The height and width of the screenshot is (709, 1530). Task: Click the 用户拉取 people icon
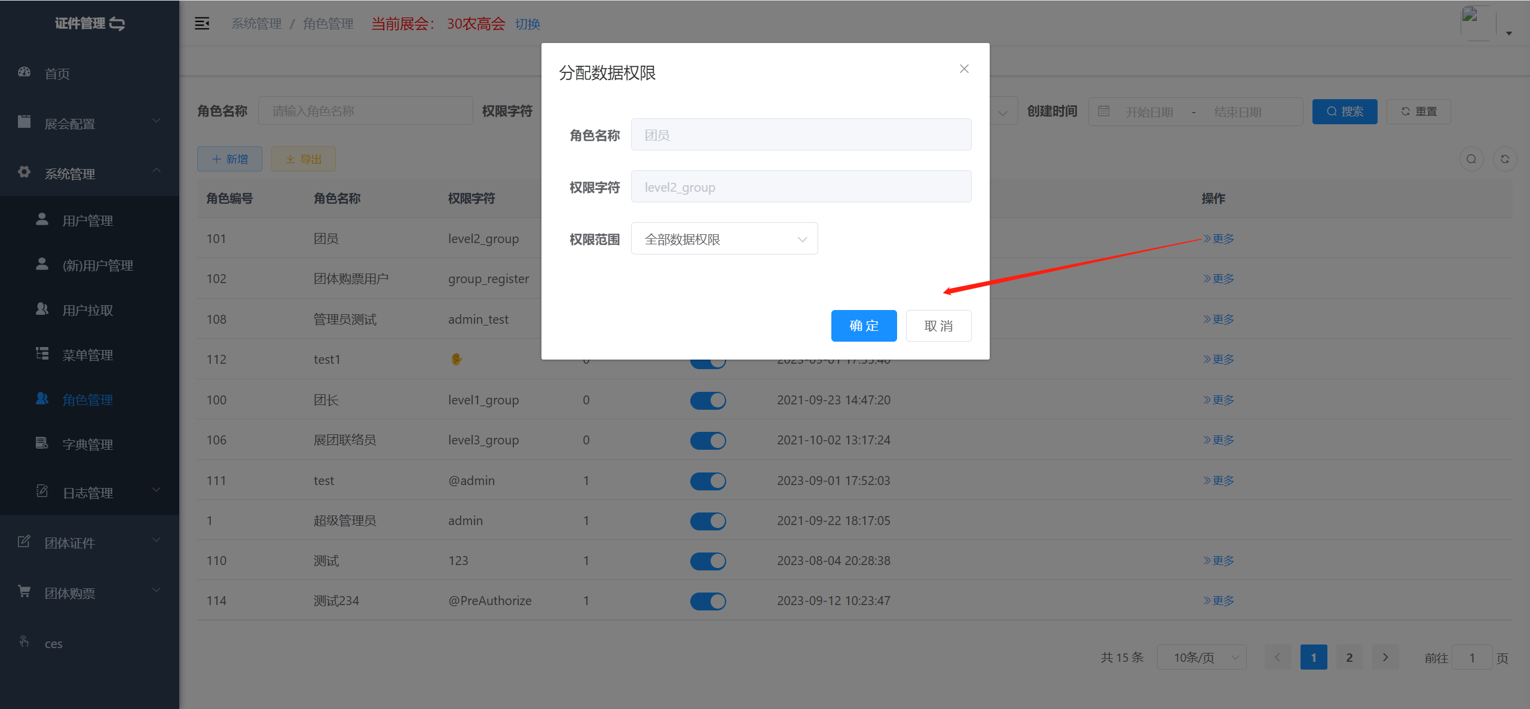pos(42,309)
